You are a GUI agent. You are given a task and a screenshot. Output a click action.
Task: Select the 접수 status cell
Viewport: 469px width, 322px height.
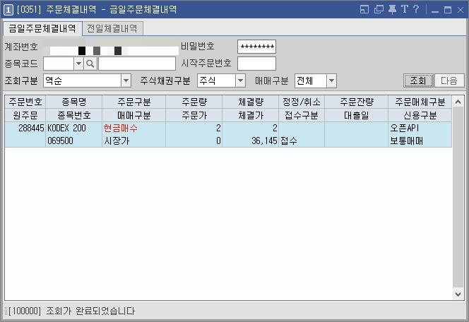click(x=302, y=141)
